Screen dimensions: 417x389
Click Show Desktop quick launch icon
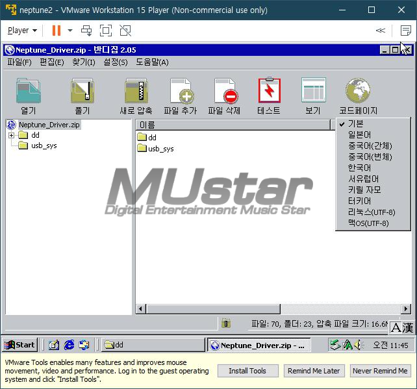tap(54, 345)
